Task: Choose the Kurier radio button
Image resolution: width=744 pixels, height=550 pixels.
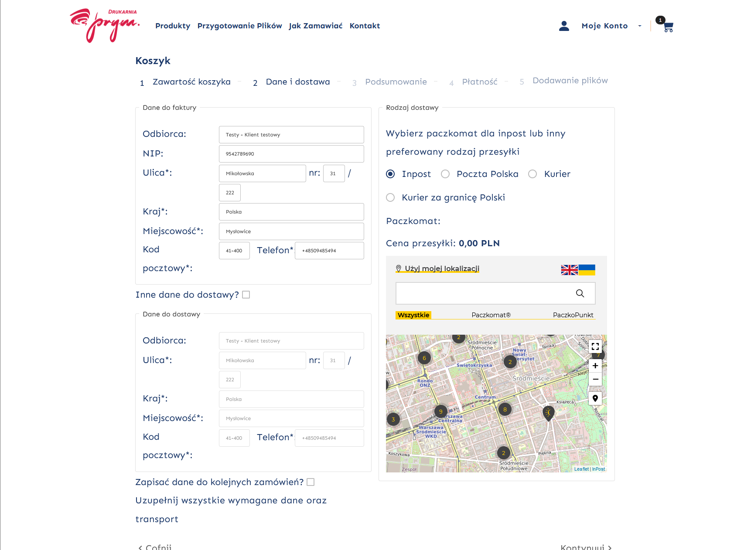Action: point(532,174)
